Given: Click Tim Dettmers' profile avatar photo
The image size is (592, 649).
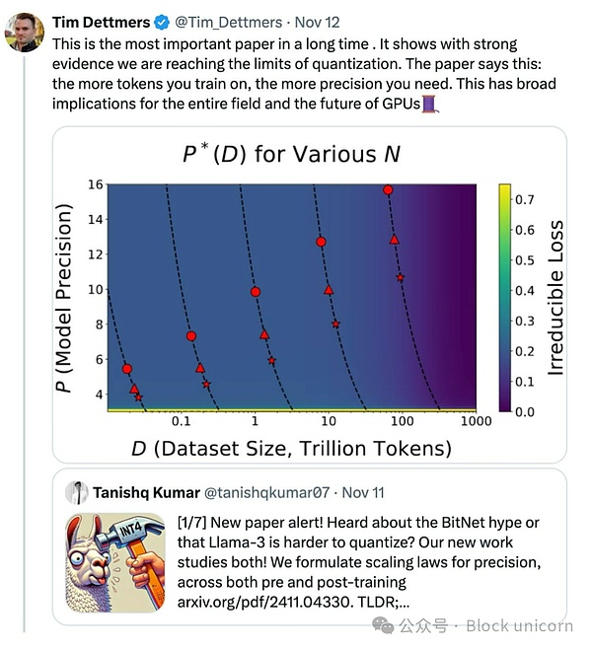Looking at the screenshot, I should click(x=24, y=33).
